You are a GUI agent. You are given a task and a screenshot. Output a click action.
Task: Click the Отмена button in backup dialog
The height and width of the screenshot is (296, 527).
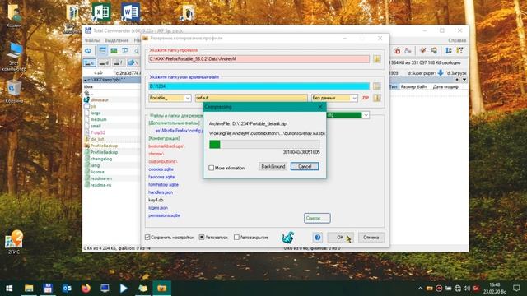click(x=371, y=238)
